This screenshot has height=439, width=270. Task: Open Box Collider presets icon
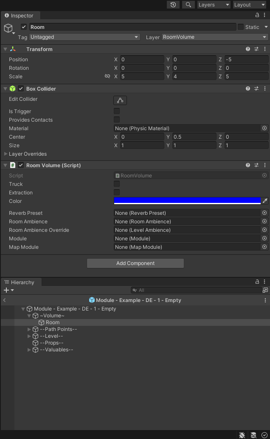(256, 88)
